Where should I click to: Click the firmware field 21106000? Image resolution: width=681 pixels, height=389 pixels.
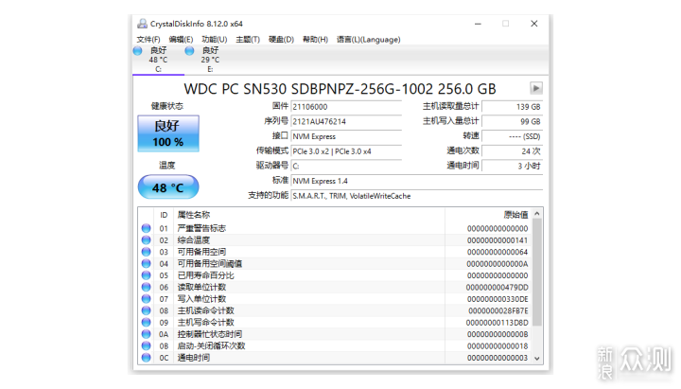point(346,107)
